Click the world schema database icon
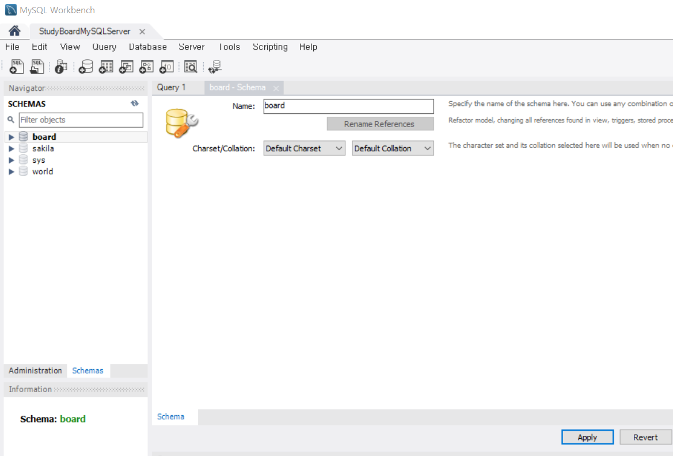The width and height of the screenshot is (673, 456). coord(24,171)
